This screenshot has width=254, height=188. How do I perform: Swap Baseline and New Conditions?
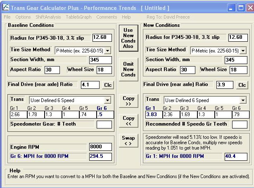pyautogui.click(x=128, y=140)
